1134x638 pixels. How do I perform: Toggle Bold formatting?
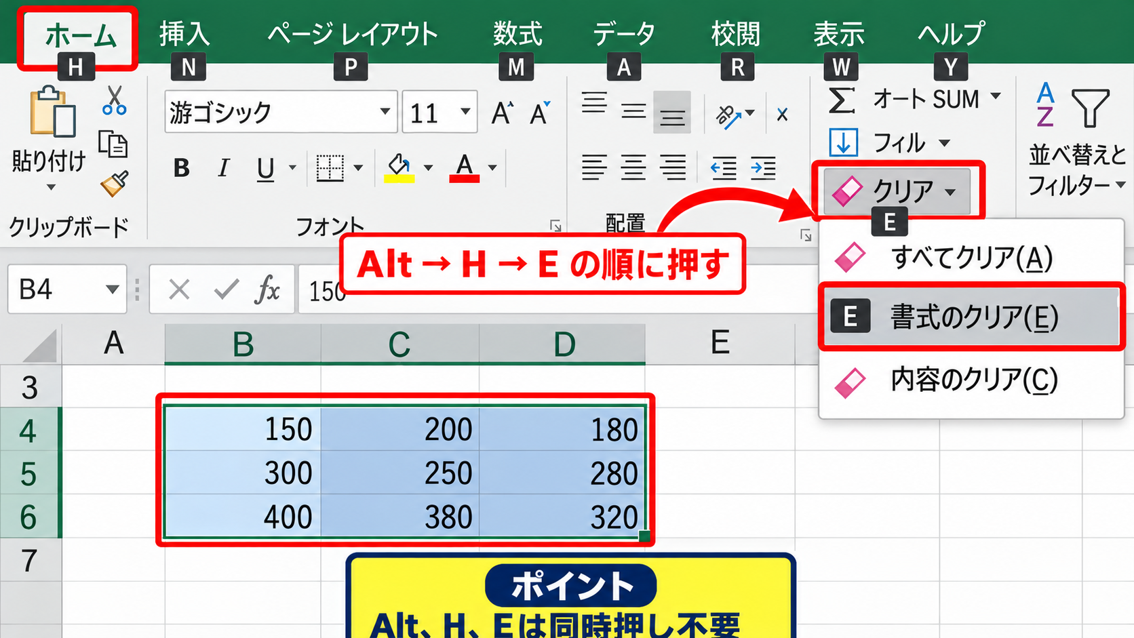181,167
